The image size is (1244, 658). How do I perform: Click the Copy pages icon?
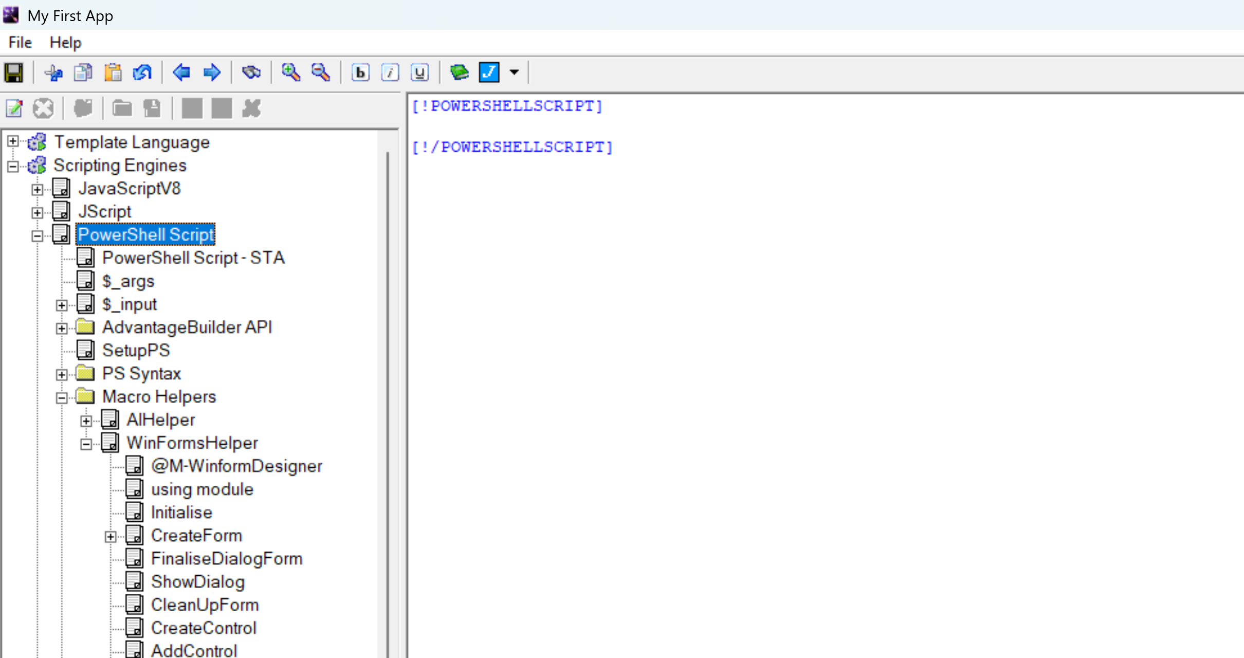(x=83, y=72)
